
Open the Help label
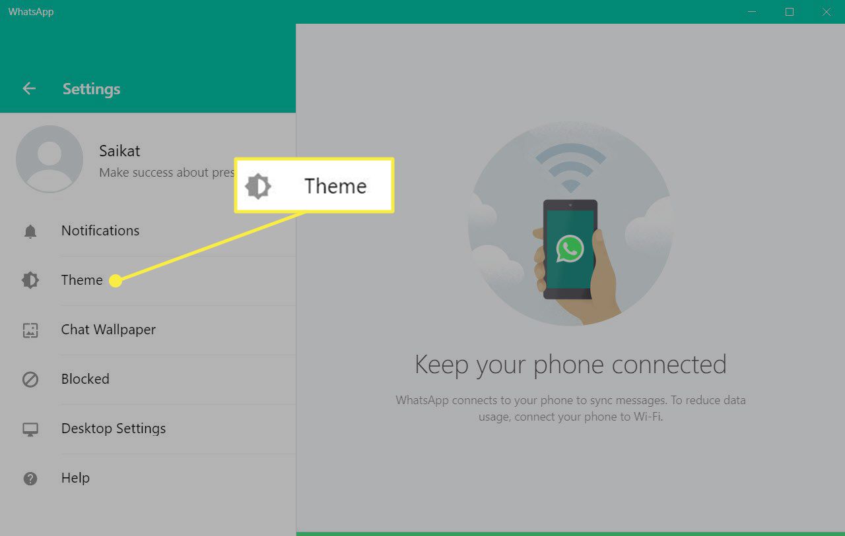point(75,478)
